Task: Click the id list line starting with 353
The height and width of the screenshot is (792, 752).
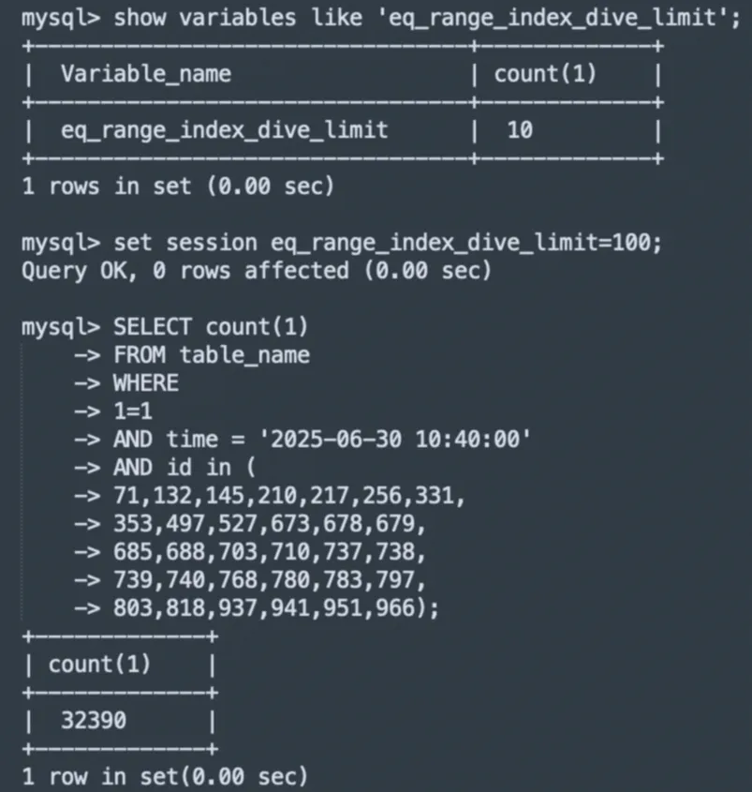Action: click(x=270, y=524)
